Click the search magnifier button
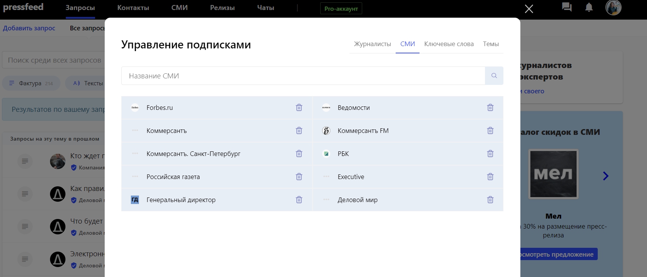This screenshot has height=277, width=647. tap(494, 76)
